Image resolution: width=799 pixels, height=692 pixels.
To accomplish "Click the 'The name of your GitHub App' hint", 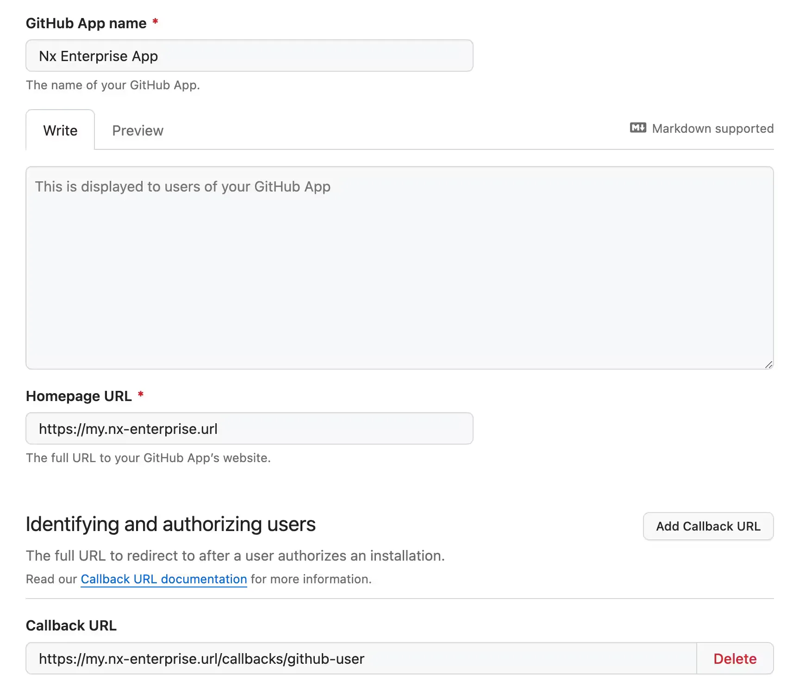I will (113, 85).
